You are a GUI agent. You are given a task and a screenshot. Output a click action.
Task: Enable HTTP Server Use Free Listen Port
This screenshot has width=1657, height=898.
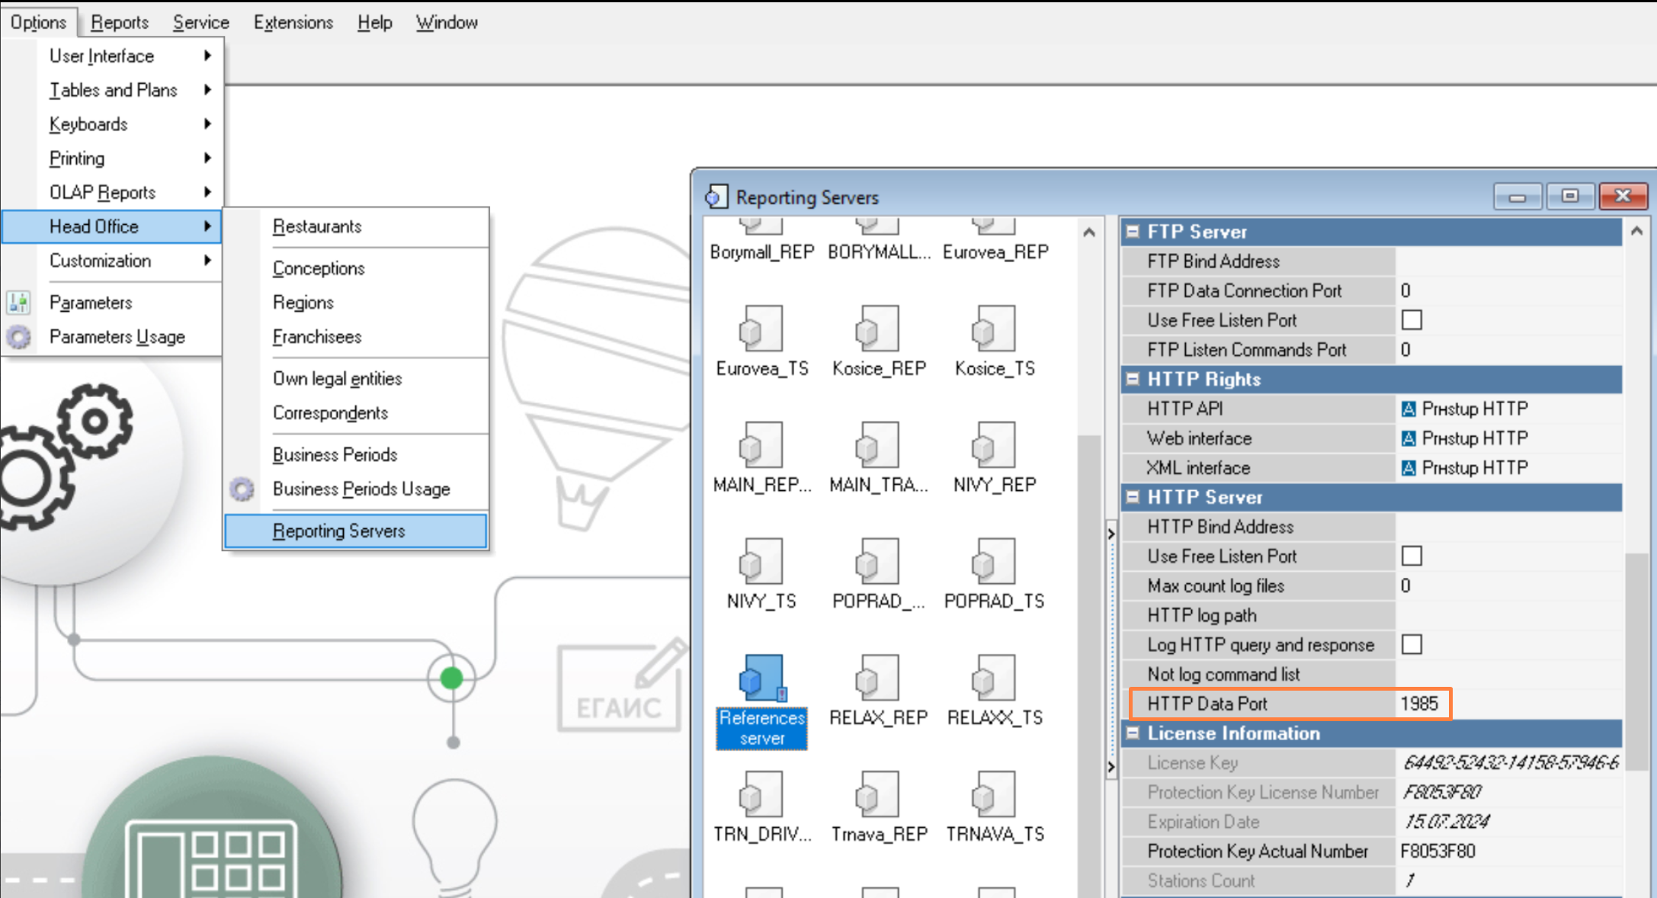(x=1411, y=556)
